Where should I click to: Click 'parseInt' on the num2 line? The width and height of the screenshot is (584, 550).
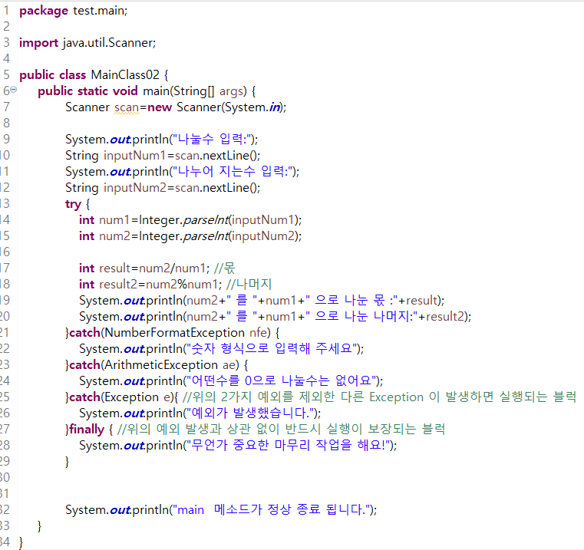point(206,236)
